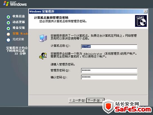Click the 计算机名称 field containing ZITIAN
This screenshot has height=115, width=153.
[109, 47]
